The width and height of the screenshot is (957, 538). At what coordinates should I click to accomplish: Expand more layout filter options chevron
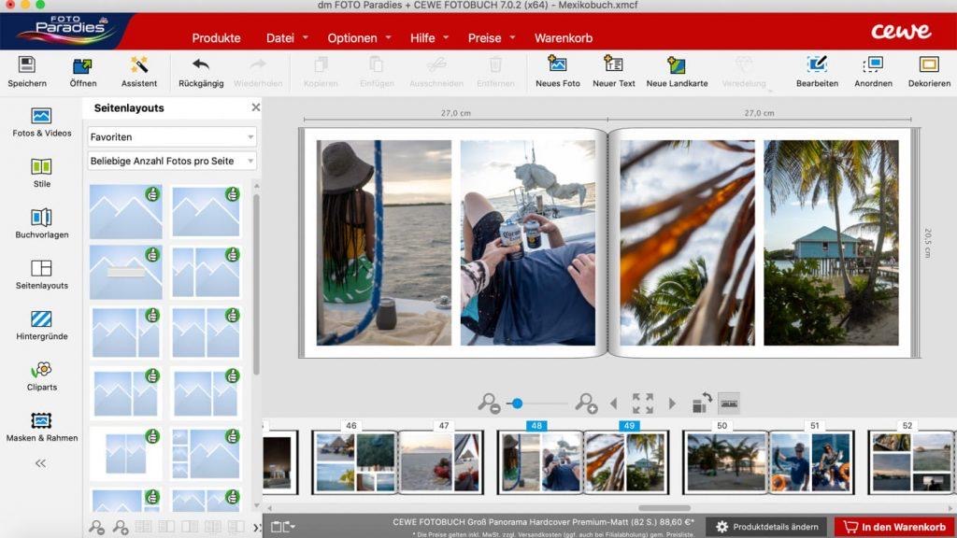click(257, 527)
